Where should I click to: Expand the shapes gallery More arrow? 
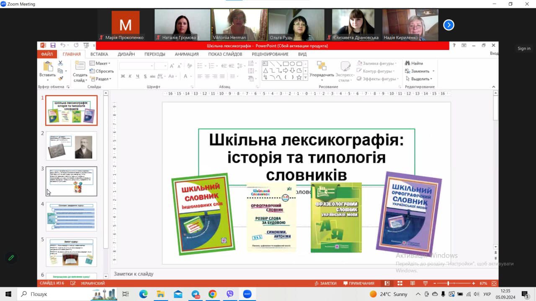[306, 77]
